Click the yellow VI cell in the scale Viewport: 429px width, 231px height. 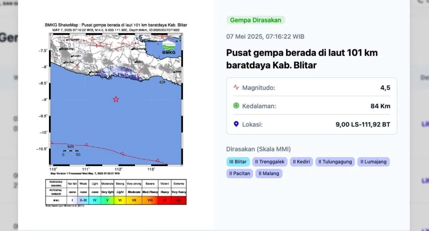119,200
